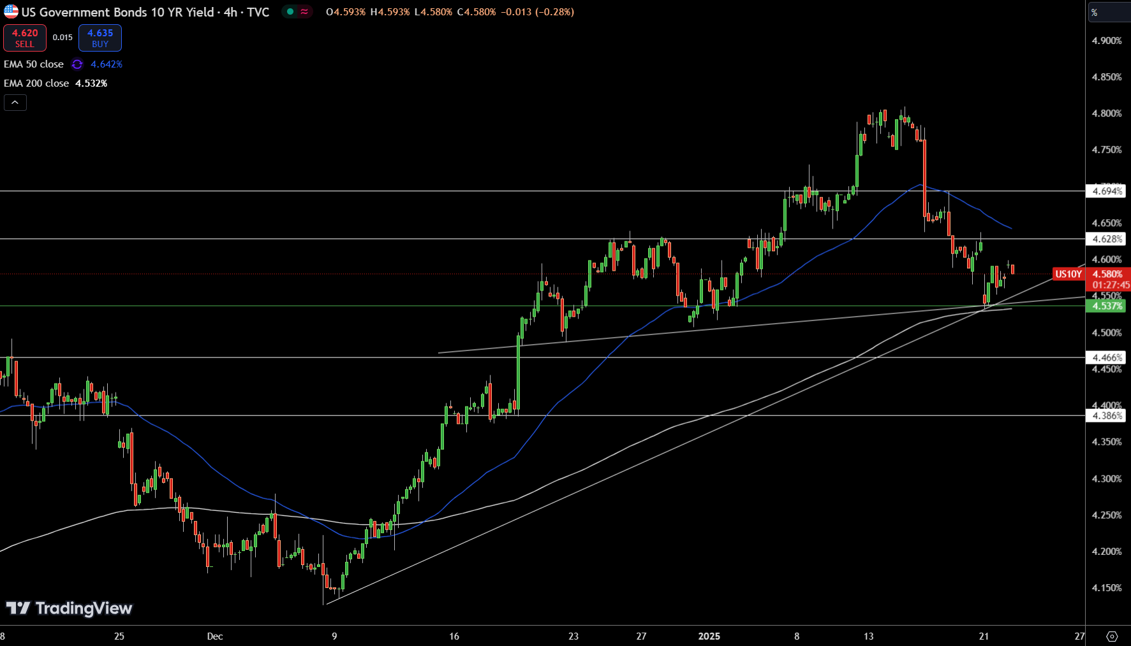1131x646 pixels.
Task: Click the 16 date label on time axis
Action: click(454, 636)
